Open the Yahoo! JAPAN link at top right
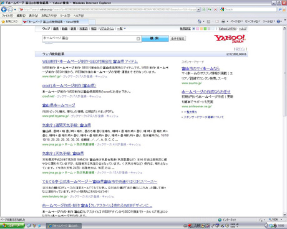The height and width of the screenshot is (229, 287). [x=228, y=29]
